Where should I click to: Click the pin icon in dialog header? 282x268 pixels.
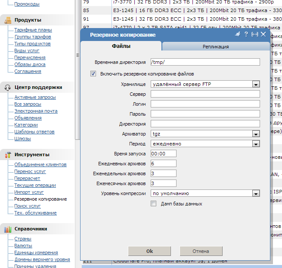(x=238, y=34)
